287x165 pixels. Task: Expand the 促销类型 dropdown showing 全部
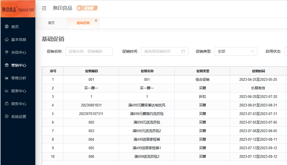(236, 51)
